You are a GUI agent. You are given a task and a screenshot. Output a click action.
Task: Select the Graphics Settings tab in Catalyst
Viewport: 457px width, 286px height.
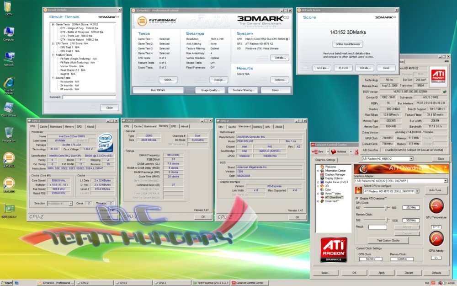(325, 160)
